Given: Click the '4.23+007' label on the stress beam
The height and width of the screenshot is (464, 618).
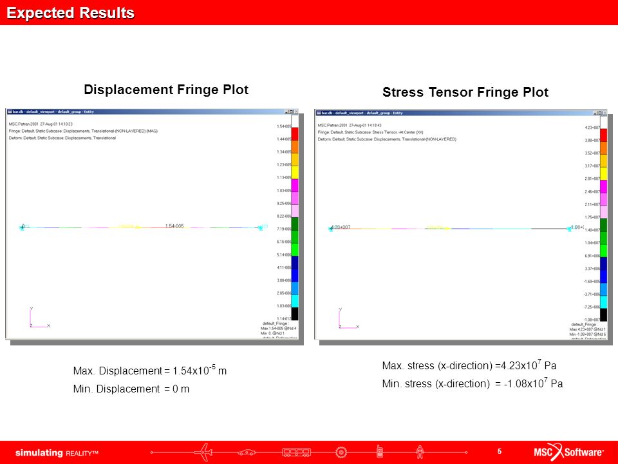Looking at the screenshot, I should [x=341, y=227].
